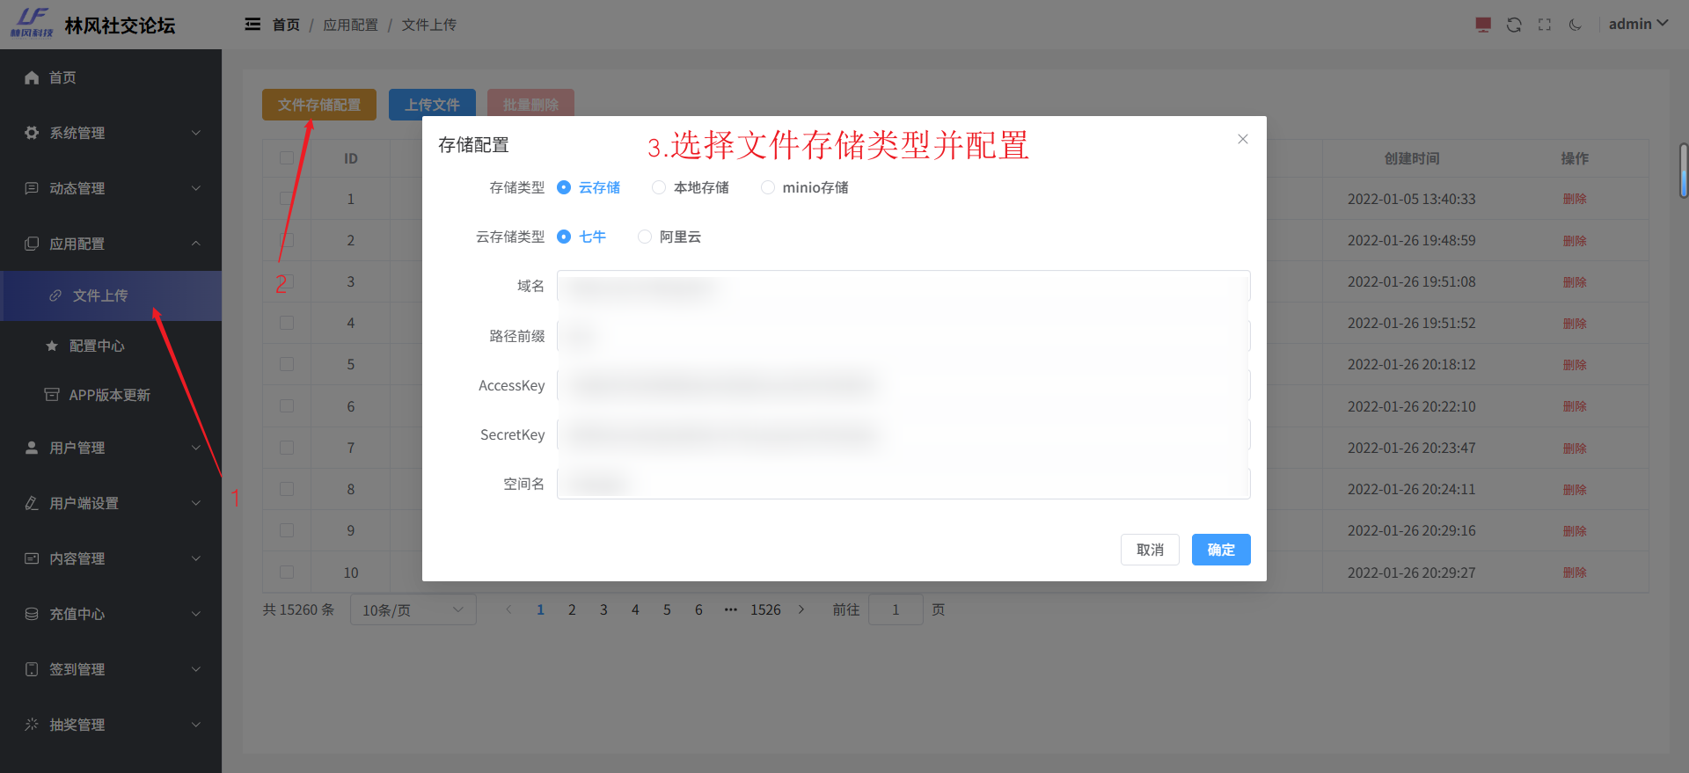Expand 充值中心 menu chevron

point(196,614)
